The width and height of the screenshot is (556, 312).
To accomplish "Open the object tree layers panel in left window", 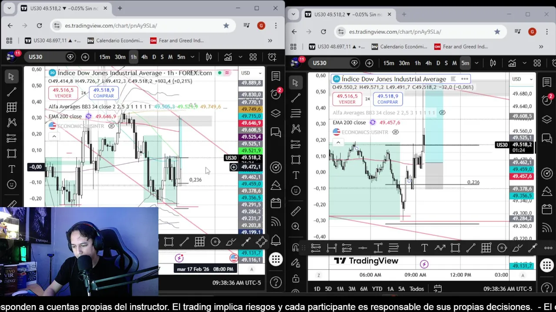I will click(275, 113).
